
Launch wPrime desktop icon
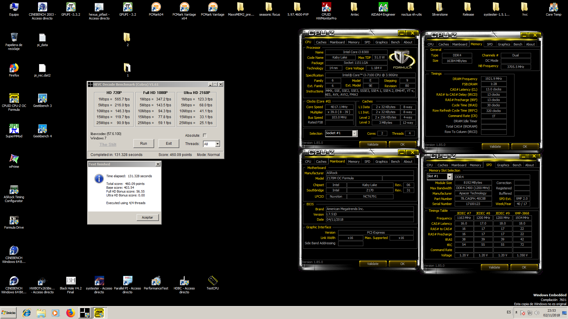[14, 161]
